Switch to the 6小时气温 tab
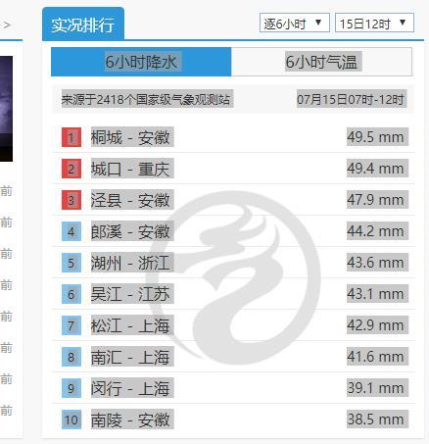Image resolution: width=429 pixels, height=444 pixels. point(321,62)
